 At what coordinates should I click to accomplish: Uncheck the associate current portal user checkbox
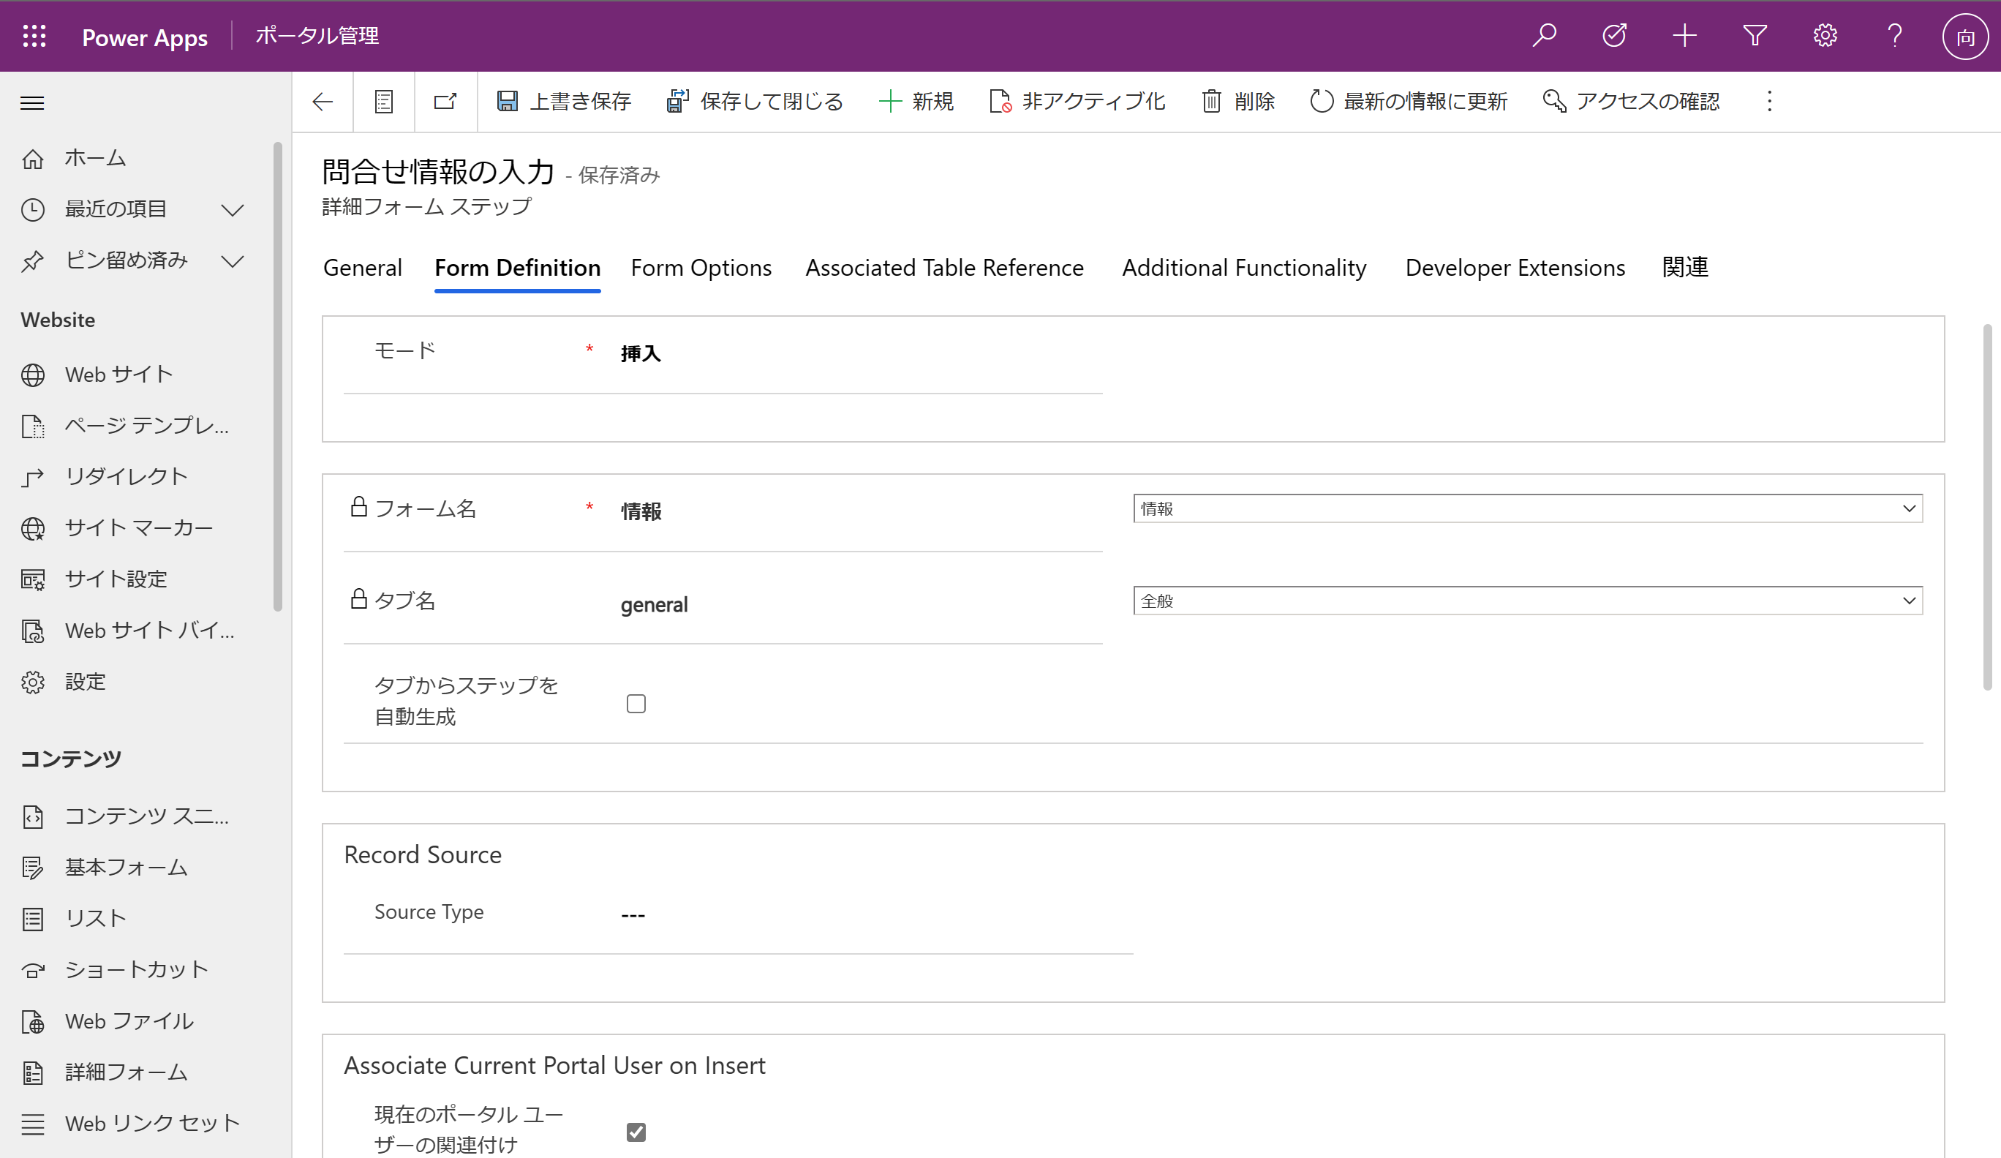click(636, 1131)
